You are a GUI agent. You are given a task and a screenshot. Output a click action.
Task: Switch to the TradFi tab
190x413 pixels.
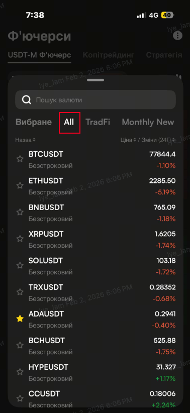[x=98, y=122]
